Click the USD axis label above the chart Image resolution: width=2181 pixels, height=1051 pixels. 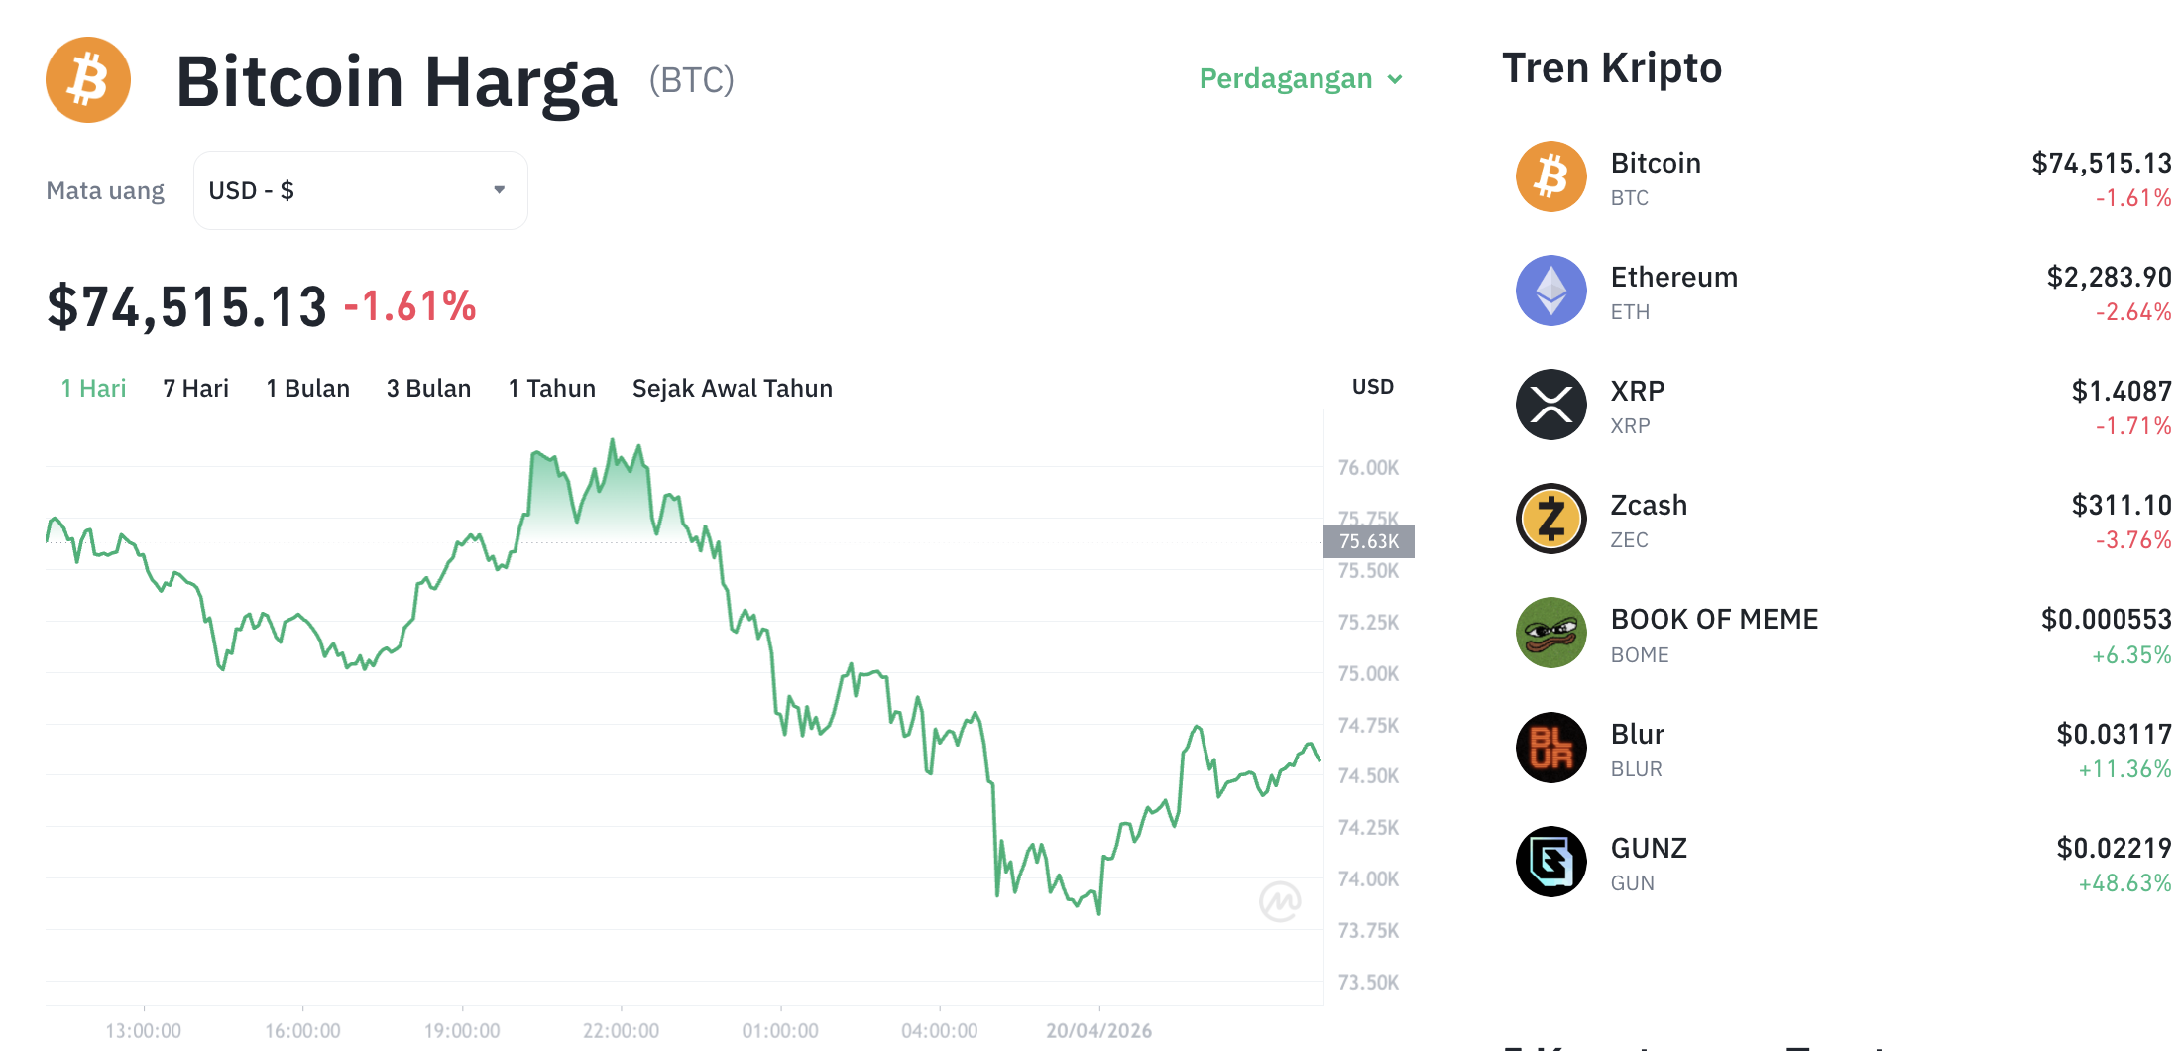point(1372,386)
